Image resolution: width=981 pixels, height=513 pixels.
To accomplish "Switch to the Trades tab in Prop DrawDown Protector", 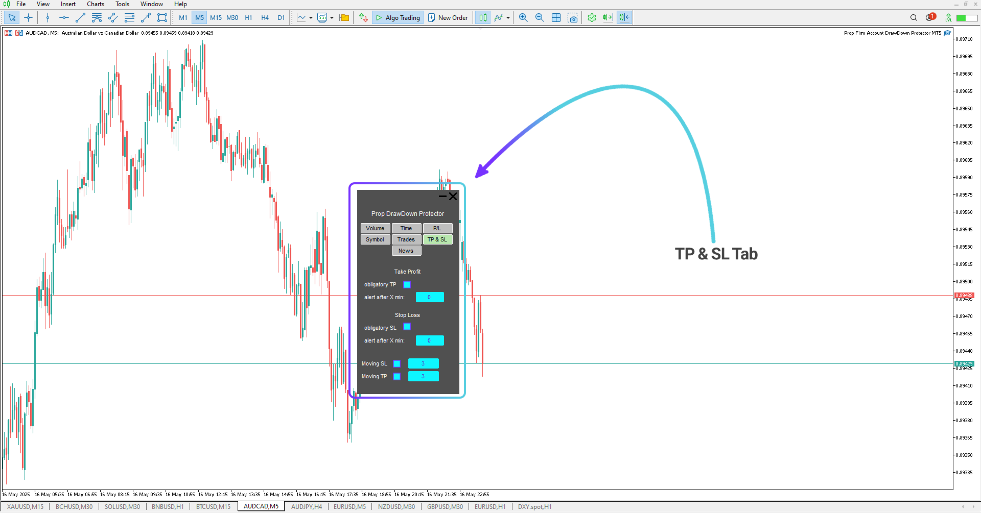I will (406, 239).
